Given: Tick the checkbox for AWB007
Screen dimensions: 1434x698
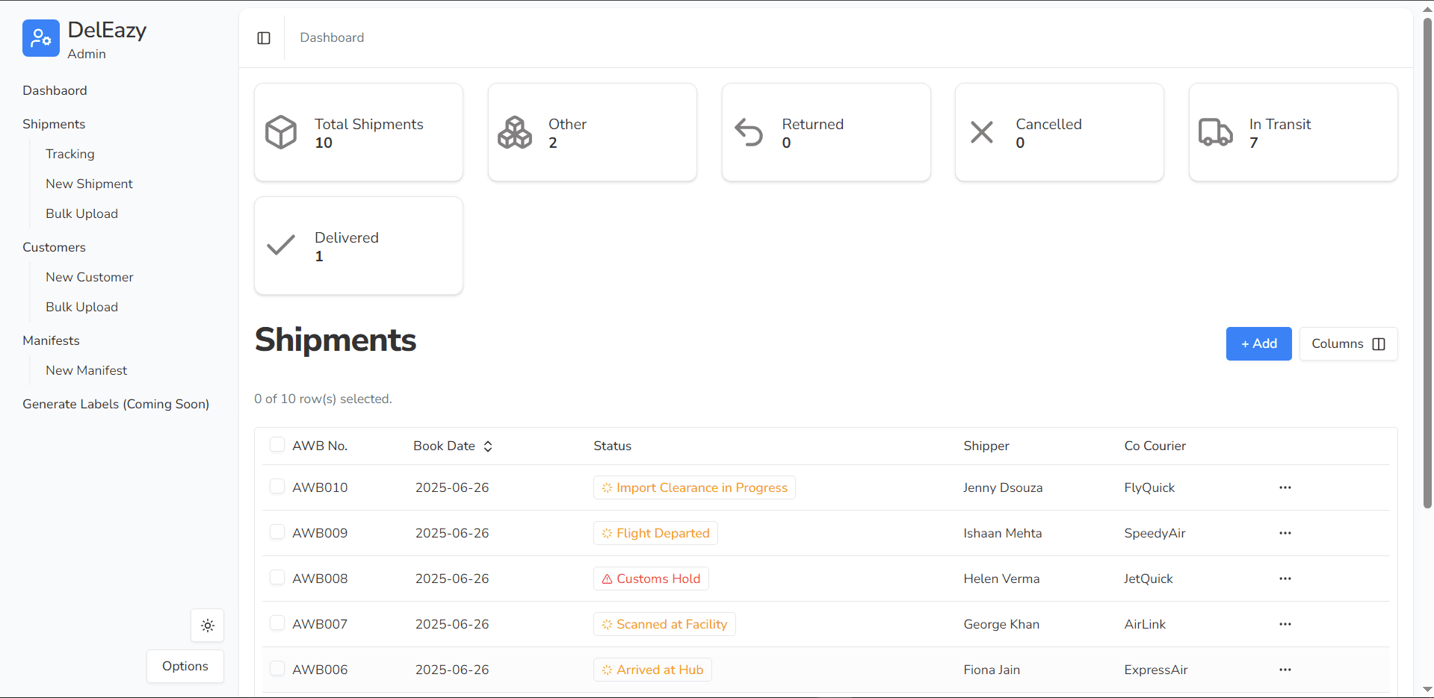Looking at the screenshot, I should pyautogui.click(x=277, y=623).
